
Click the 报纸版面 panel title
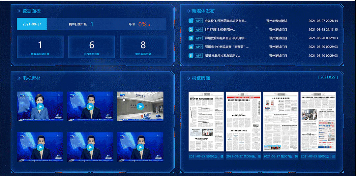pyautogui.click(x=201, y=78)
